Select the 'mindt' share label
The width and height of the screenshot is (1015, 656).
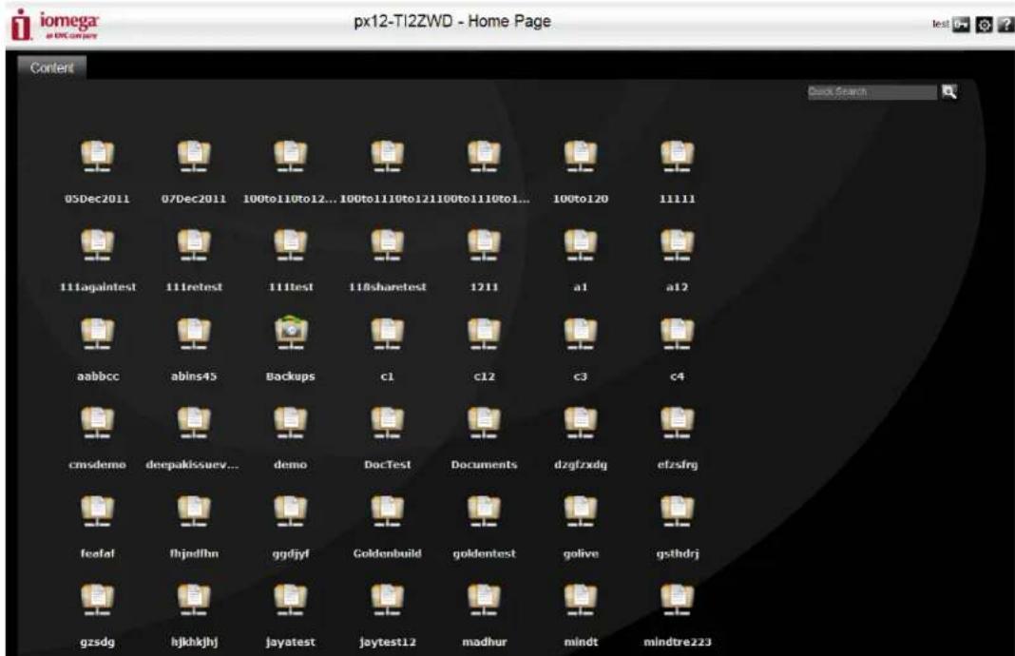580,643
